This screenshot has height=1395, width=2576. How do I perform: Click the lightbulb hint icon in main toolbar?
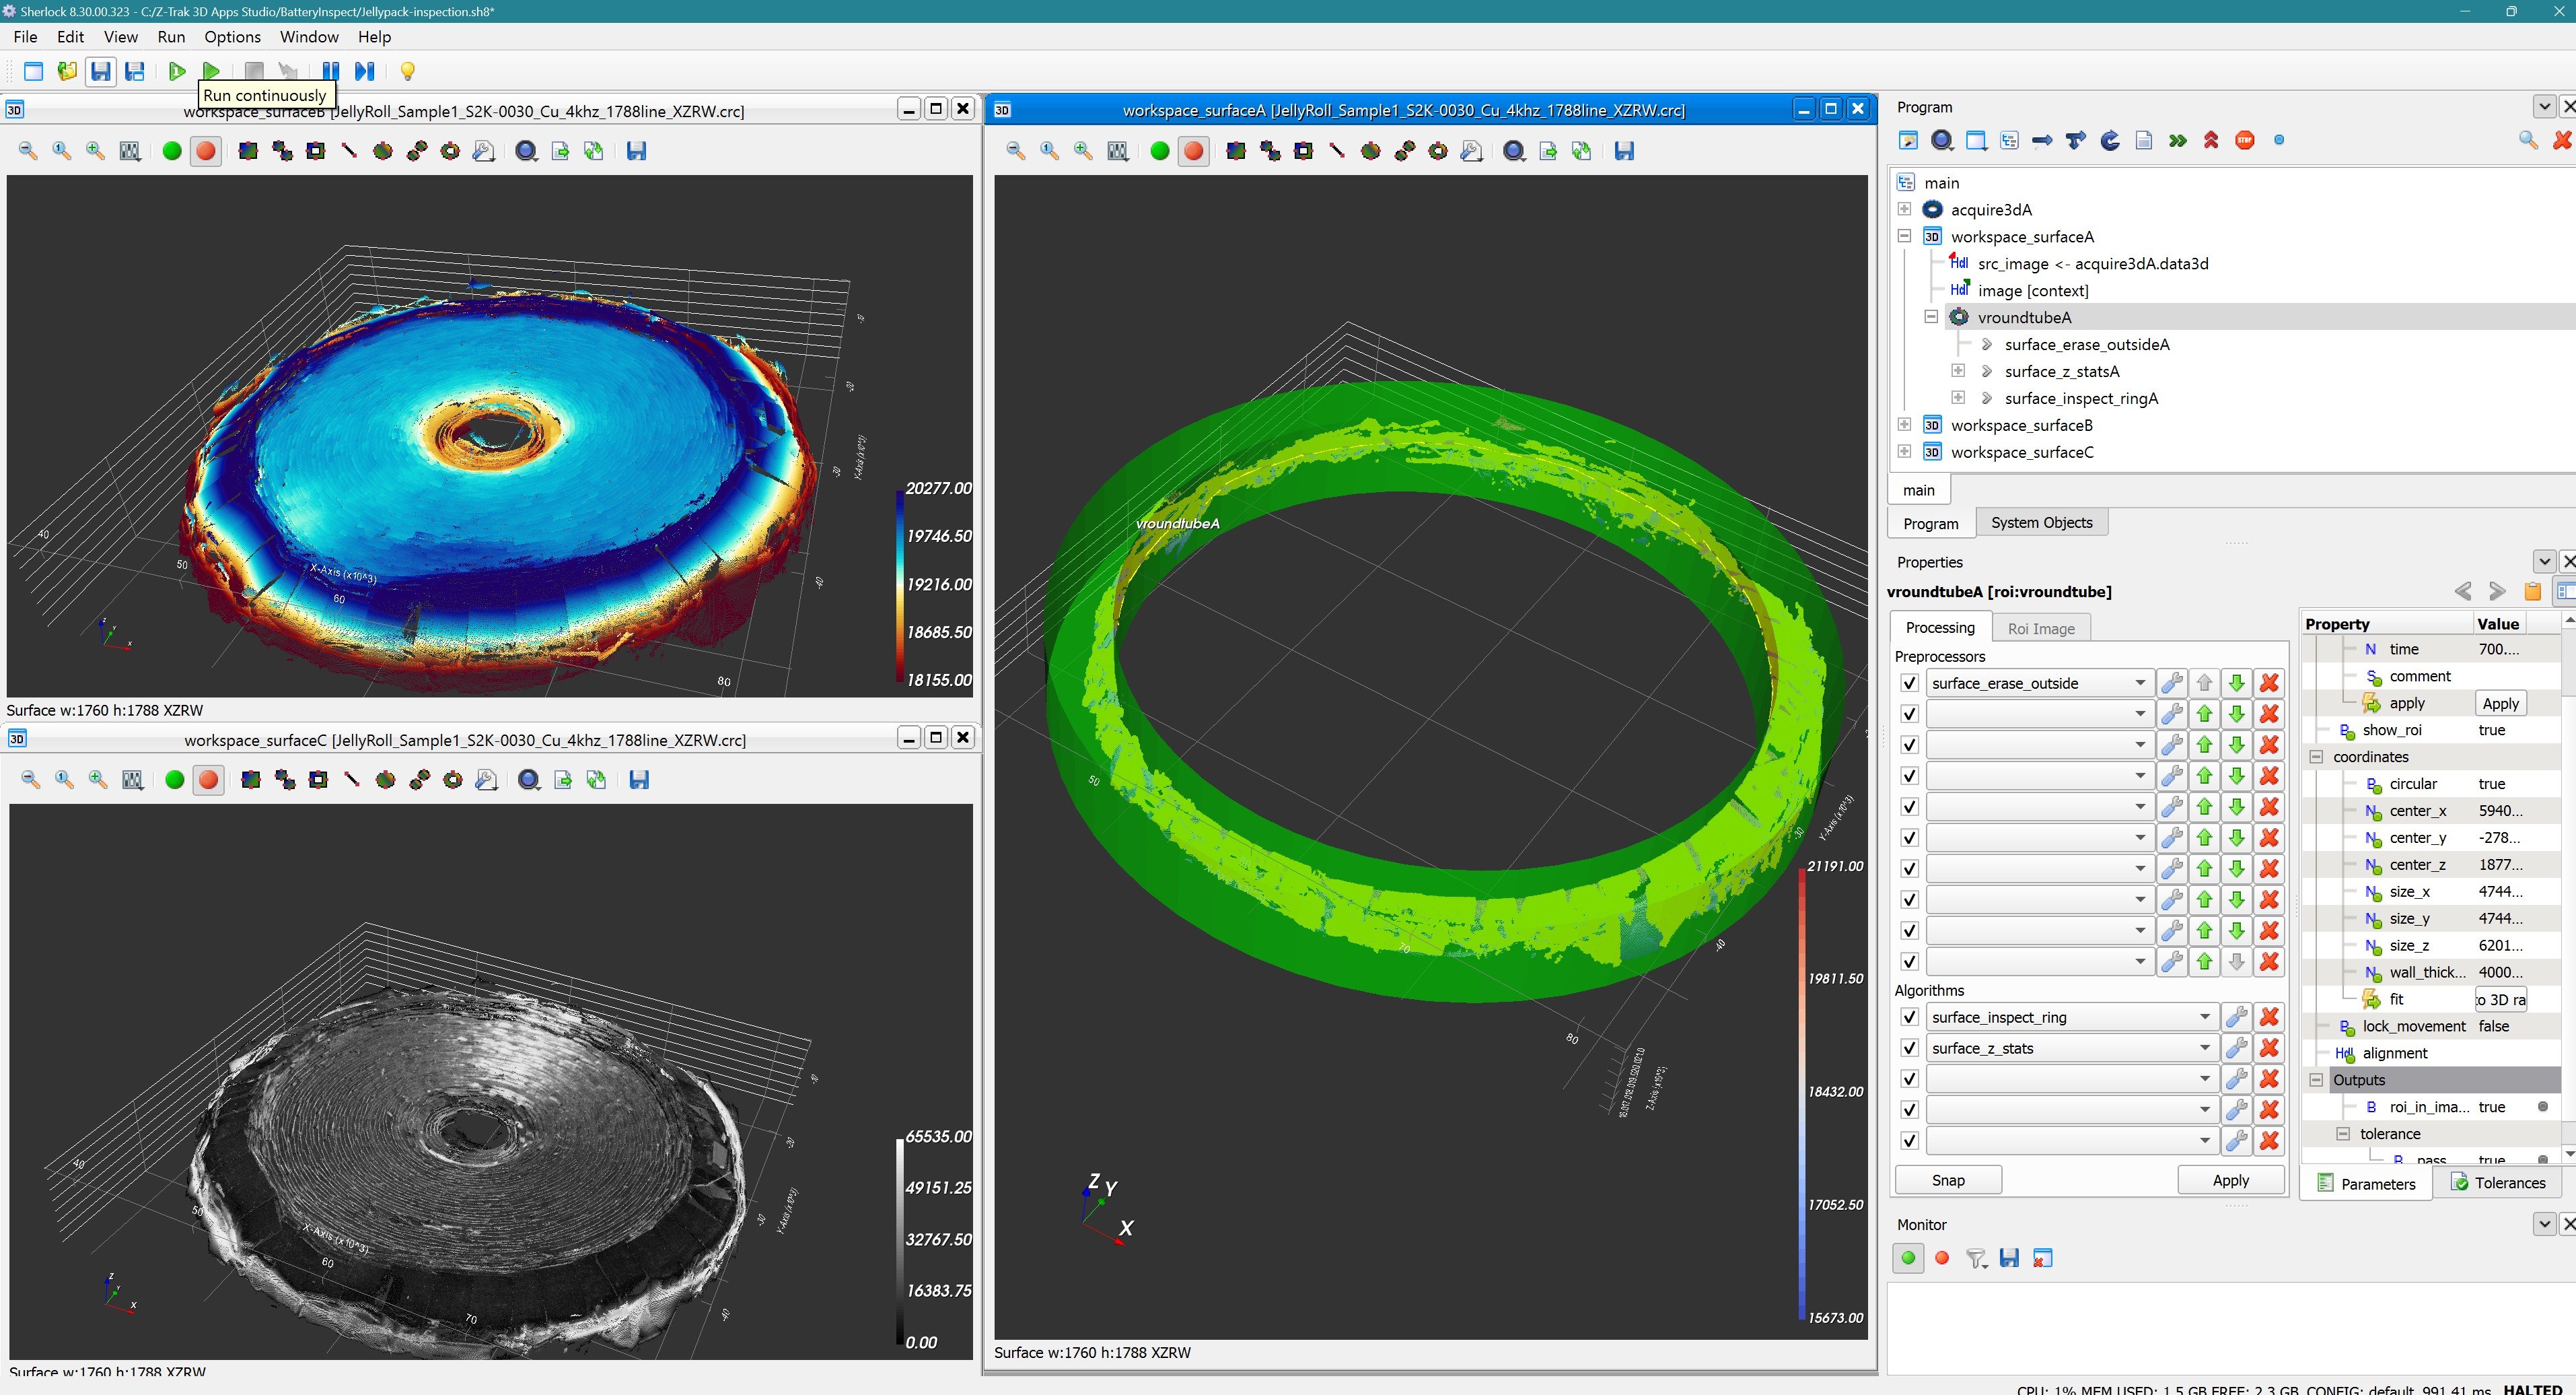(407, 71)
